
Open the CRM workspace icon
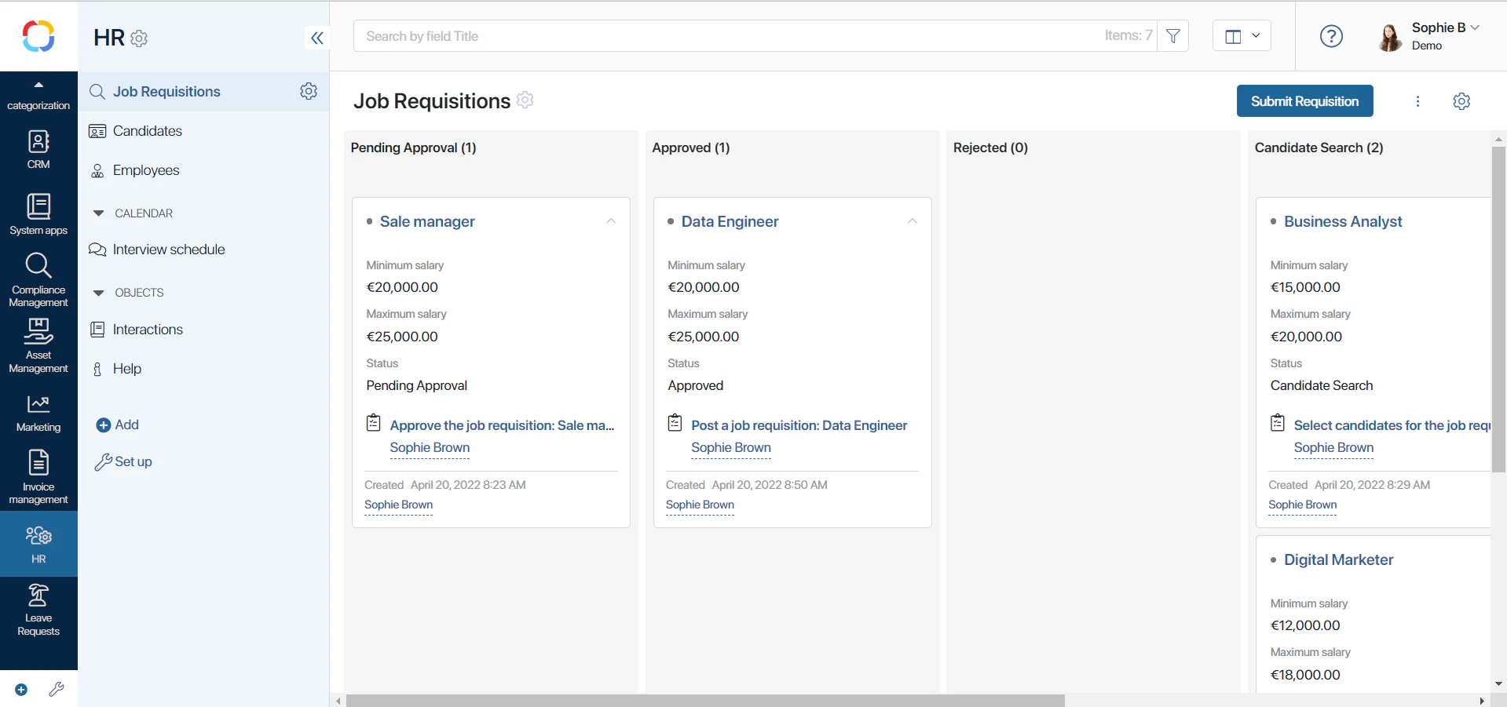[x=38, y=149]
